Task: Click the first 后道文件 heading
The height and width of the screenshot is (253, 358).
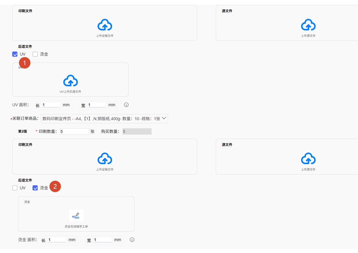Action: (25, 47)
